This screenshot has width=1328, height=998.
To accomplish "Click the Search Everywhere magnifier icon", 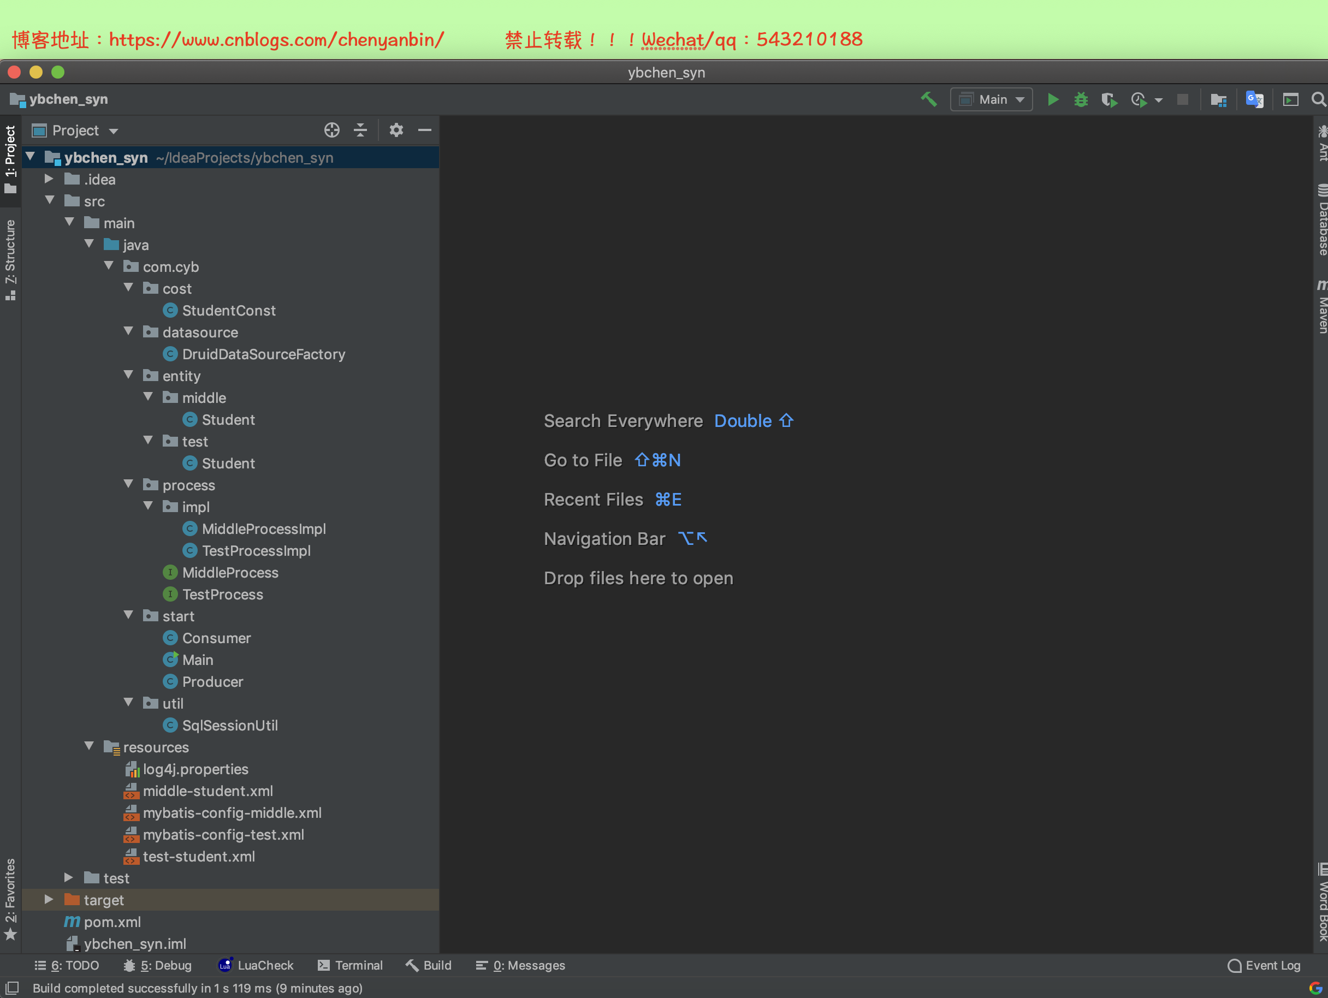I will [x=1318, y=99].
